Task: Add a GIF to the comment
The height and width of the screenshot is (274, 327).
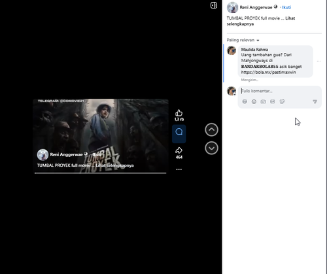Action: coord(273,101)
